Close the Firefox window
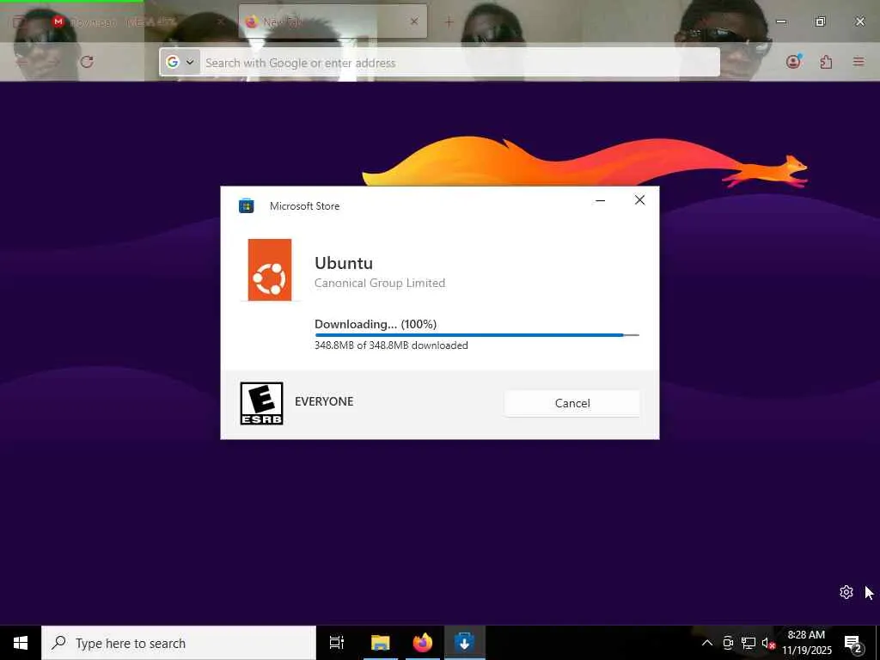880x660 pixels. click(859, 21)
